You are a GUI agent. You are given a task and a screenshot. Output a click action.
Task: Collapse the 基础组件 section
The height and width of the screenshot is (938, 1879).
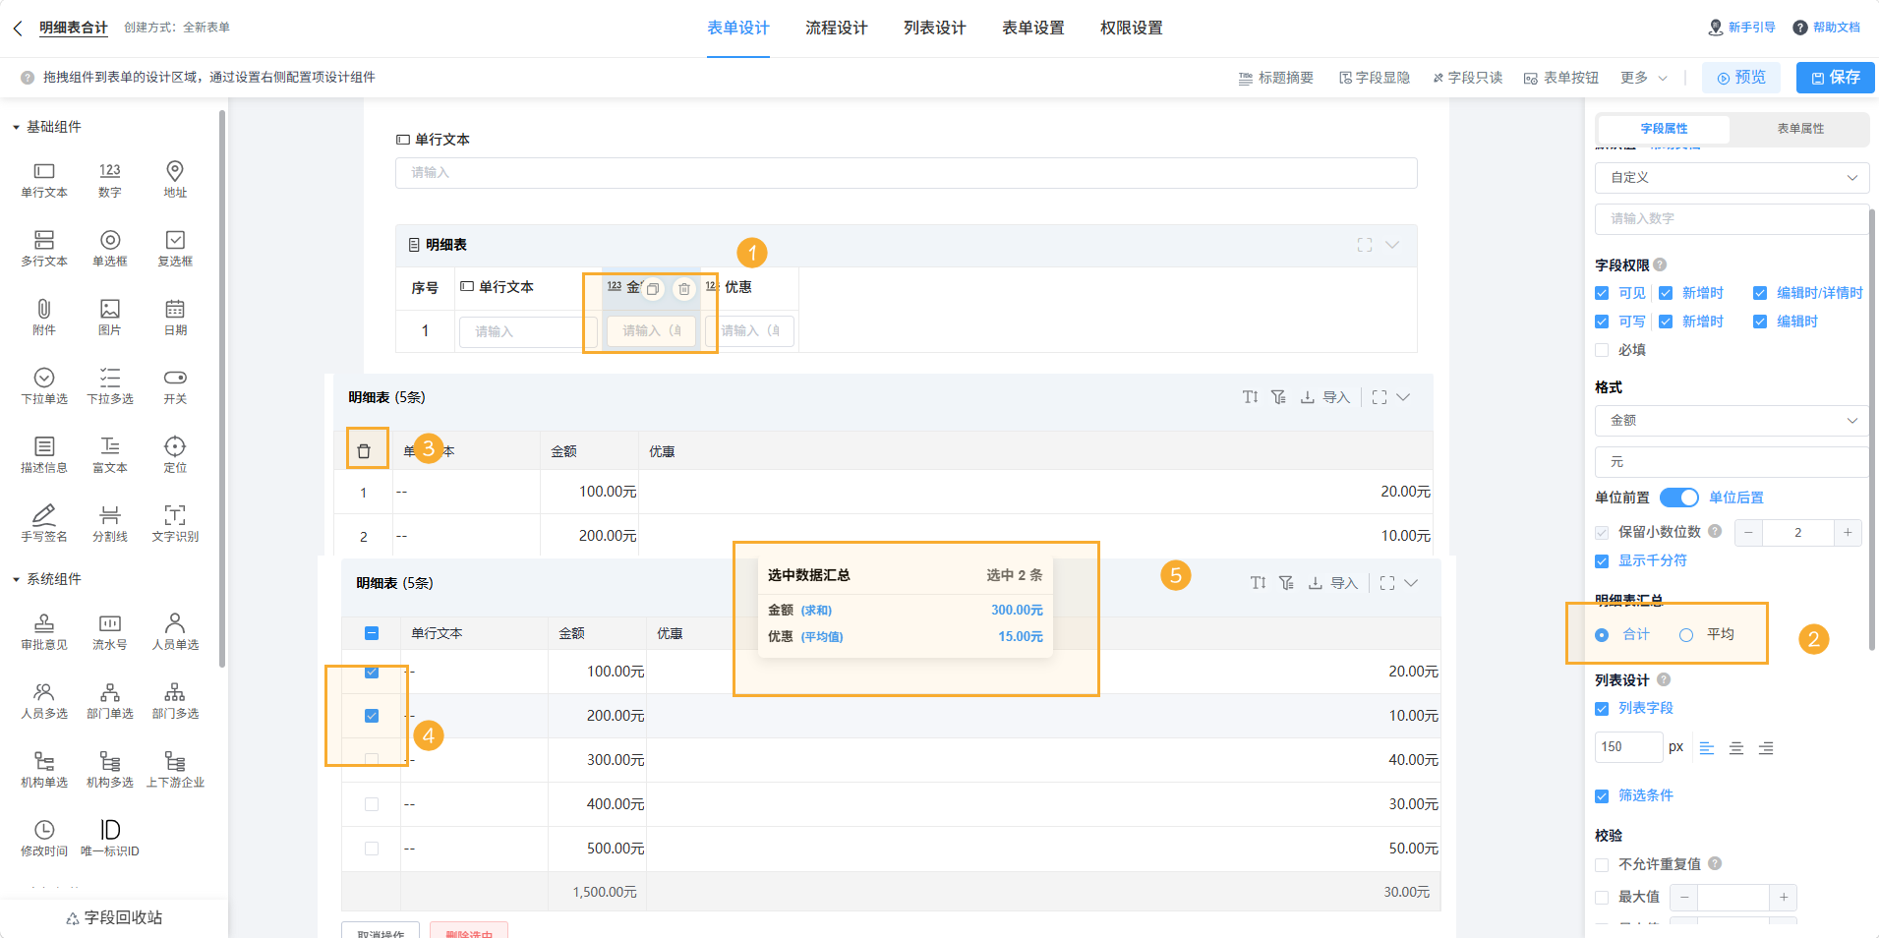[x=16, y=127]
